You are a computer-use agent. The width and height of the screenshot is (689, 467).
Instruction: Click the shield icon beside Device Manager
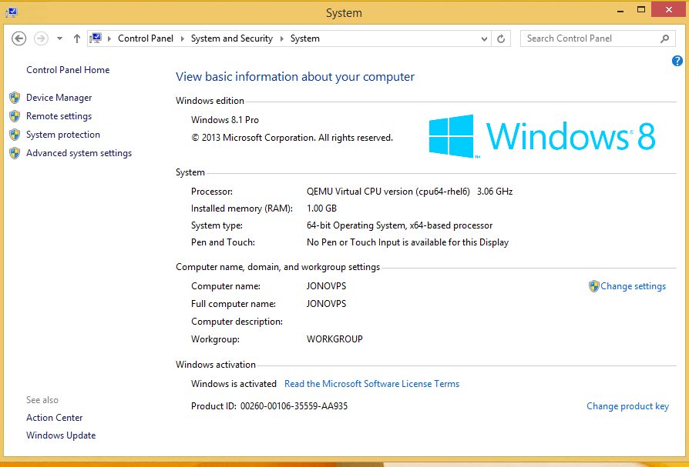coord(15,98)
